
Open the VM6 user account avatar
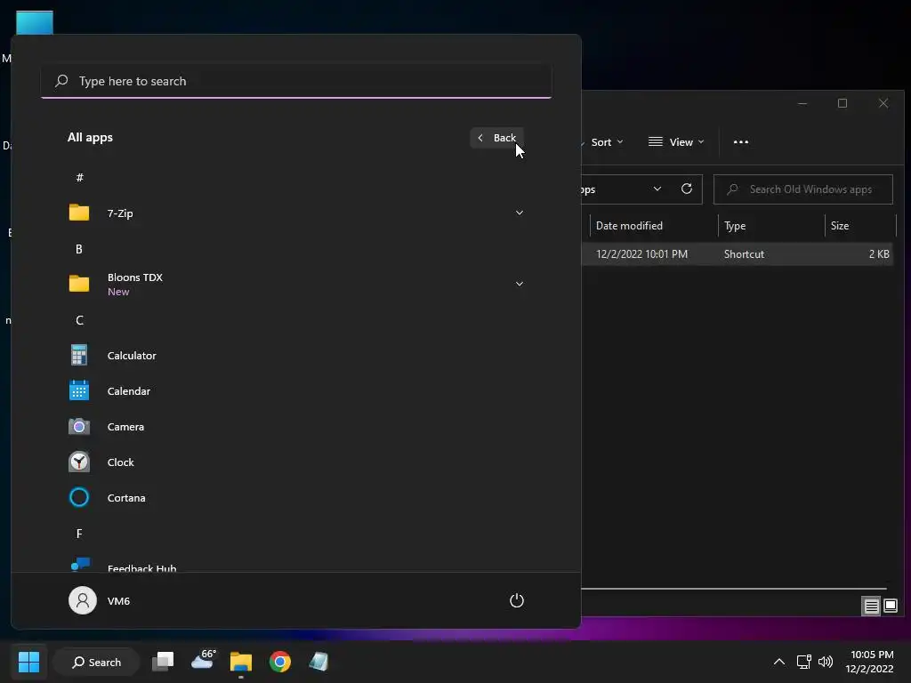(83, 600)
